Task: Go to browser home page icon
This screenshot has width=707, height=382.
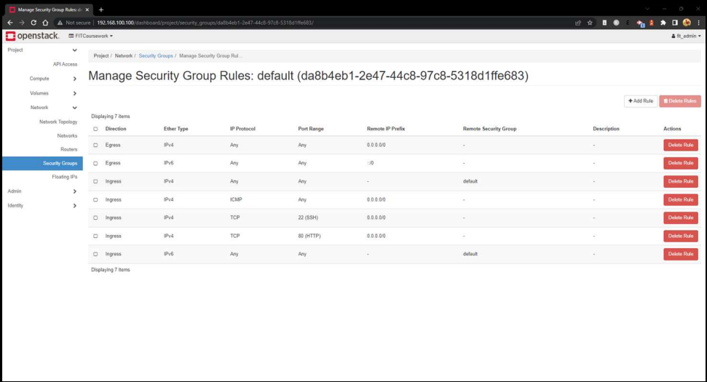Action: 45,23
